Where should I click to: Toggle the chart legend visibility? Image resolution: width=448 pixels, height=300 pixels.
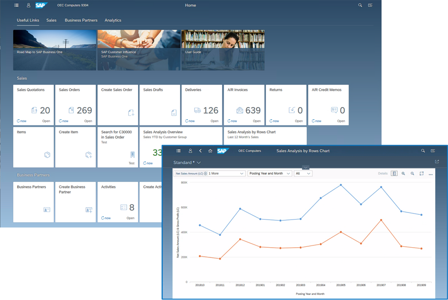(x=394, y=173)
